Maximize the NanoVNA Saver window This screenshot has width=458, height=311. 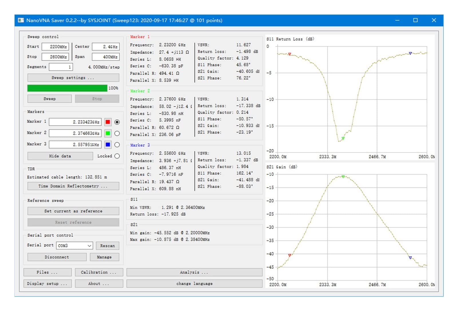click(x=415, y=20)
